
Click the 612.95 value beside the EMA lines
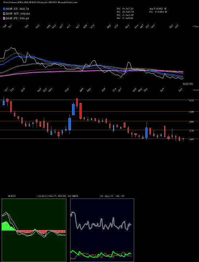(187, 84)
